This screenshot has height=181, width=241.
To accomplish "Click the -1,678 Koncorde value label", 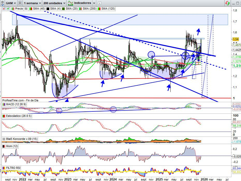I will click(x=237, y=142).
